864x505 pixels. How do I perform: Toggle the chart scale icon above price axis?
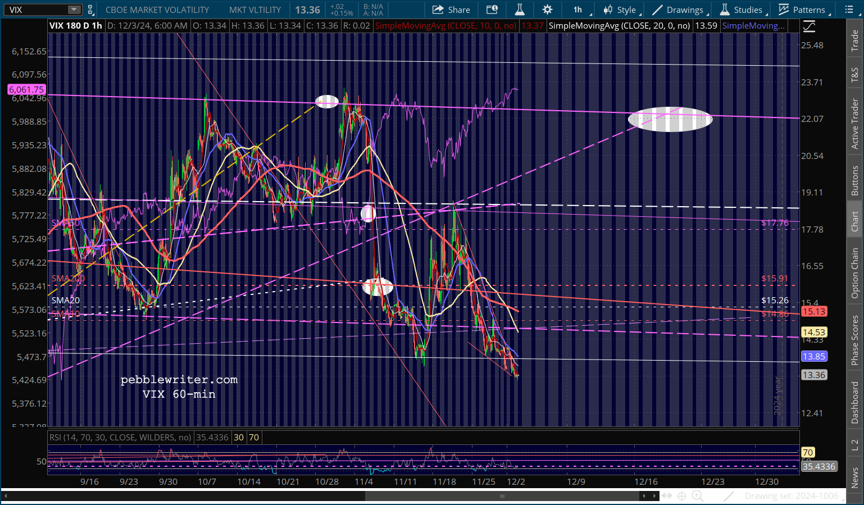pyautogui.click(x=808, y=26)
